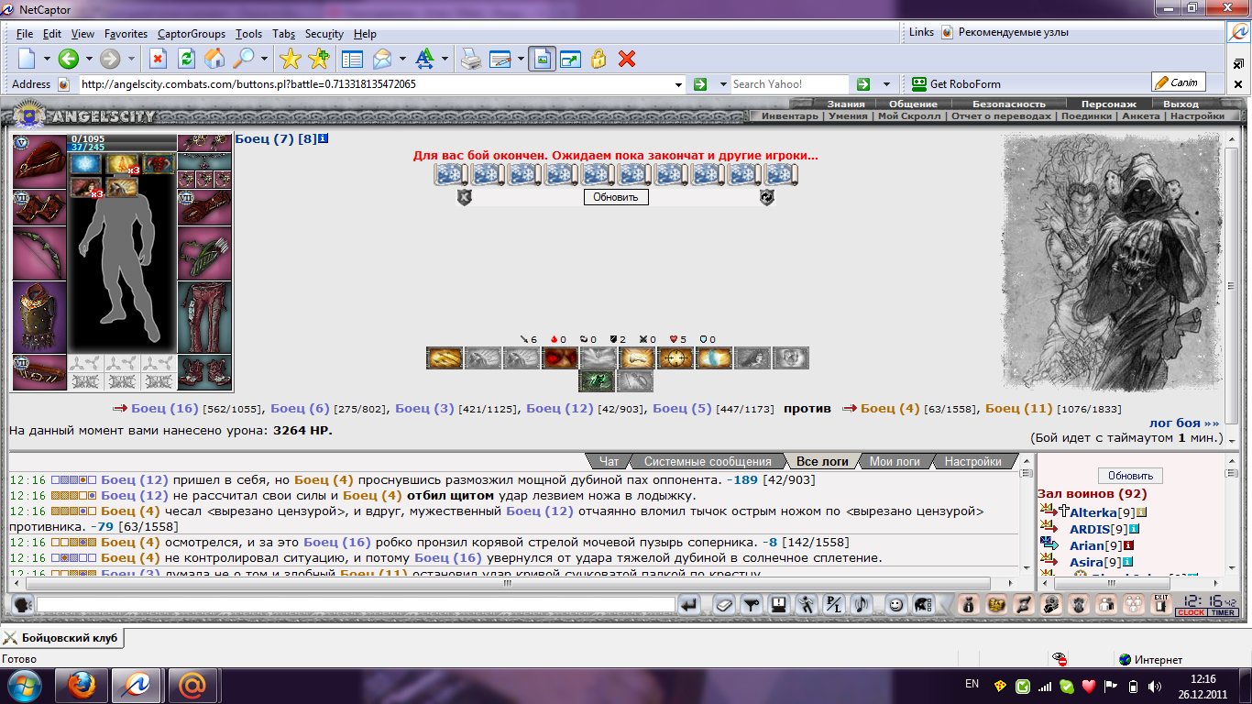Click the Alterka player name in warriors list
Screen dimensions: 1252x704
[1093, 512]
